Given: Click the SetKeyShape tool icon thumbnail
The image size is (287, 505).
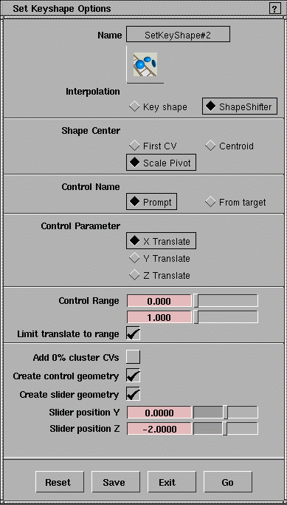Looking at the screenshot, I should [x=145, y=64].
